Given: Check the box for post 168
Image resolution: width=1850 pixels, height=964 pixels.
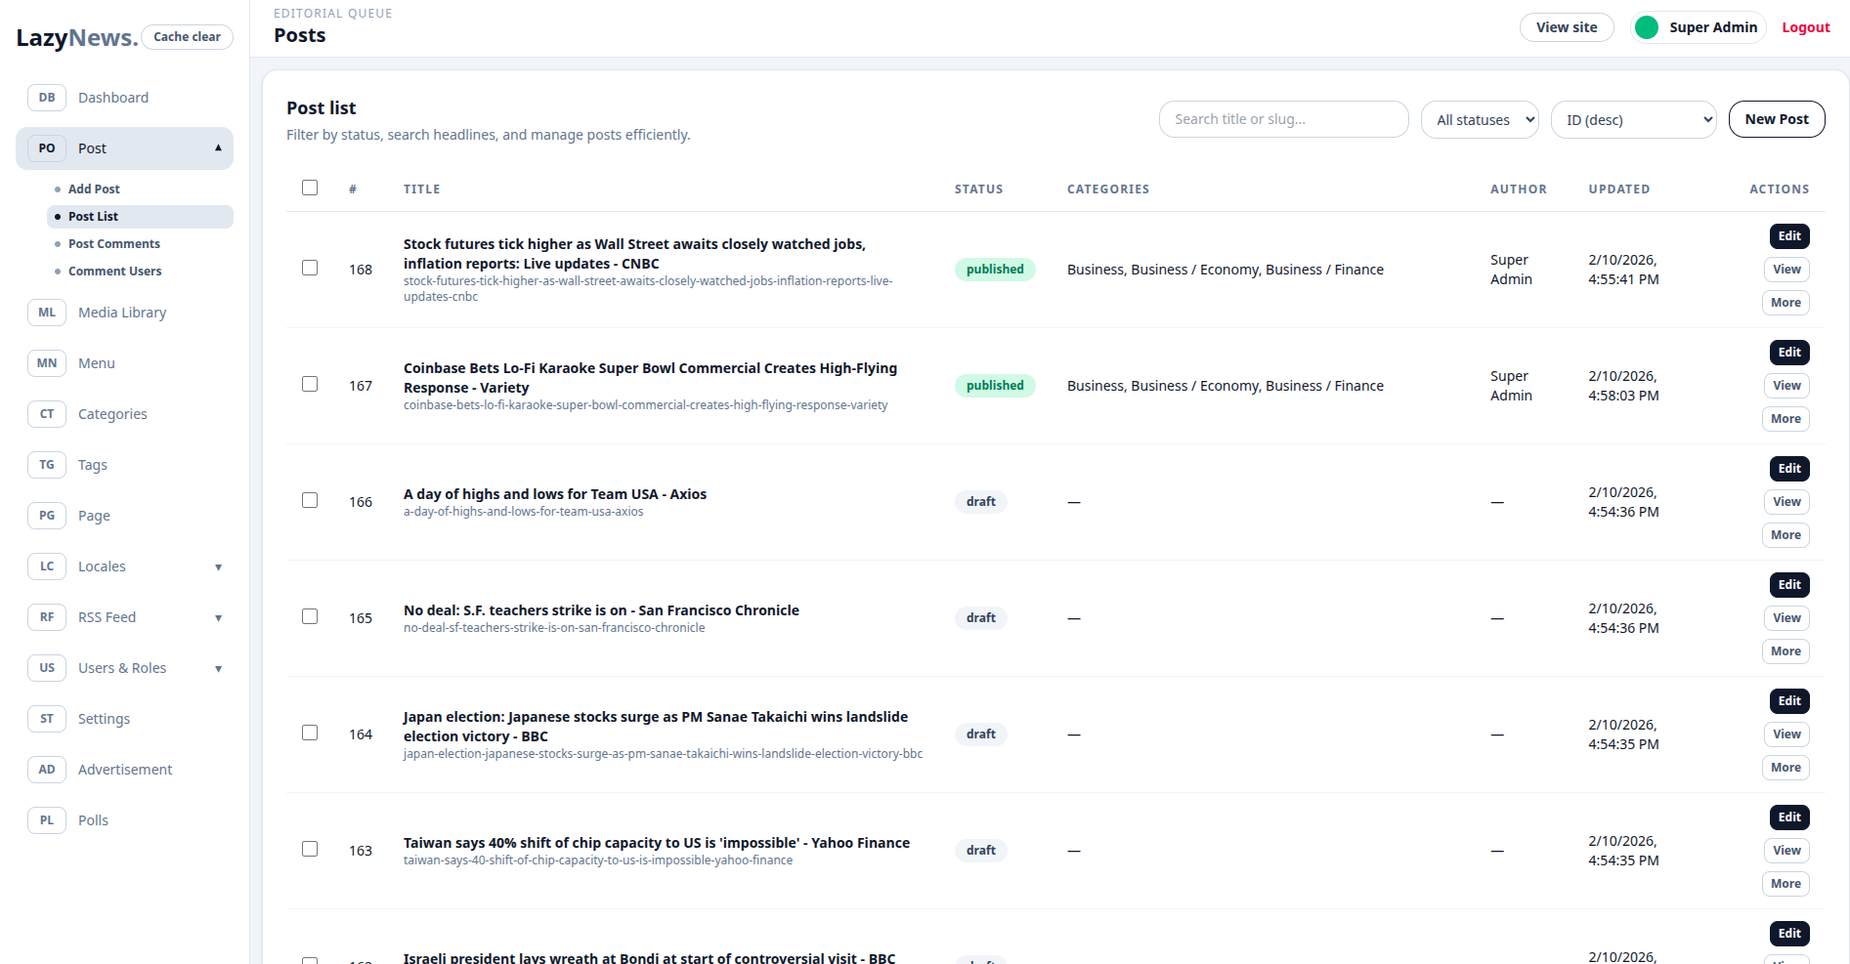Looking at the screenshot, I should [x=310, y=268].
